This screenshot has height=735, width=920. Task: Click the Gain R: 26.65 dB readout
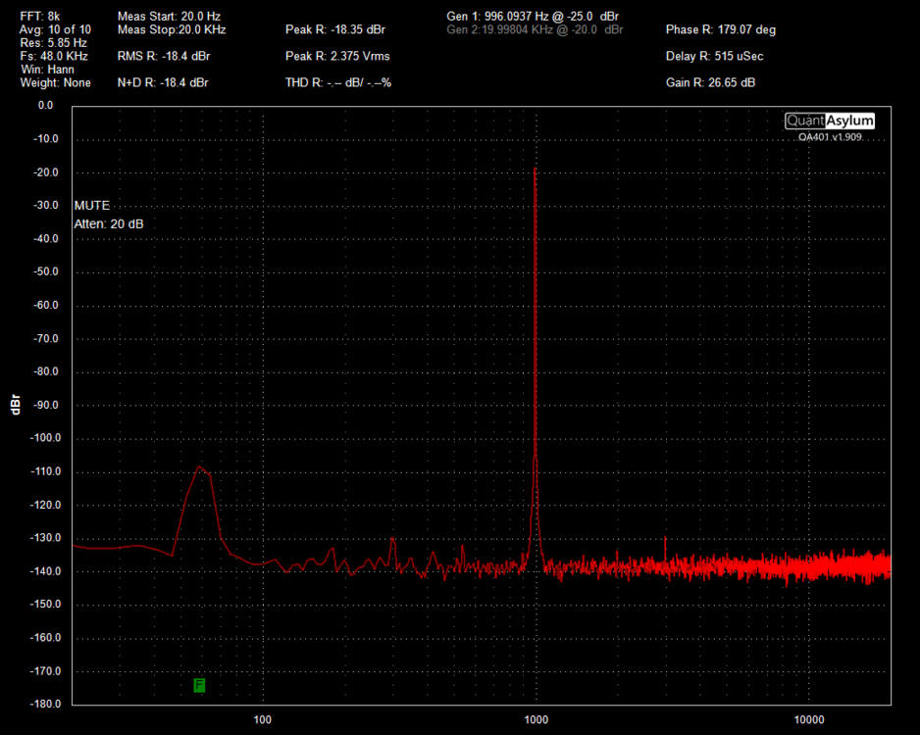(710, 83)
